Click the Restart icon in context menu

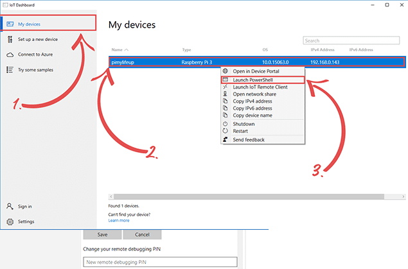coord(226,131)
